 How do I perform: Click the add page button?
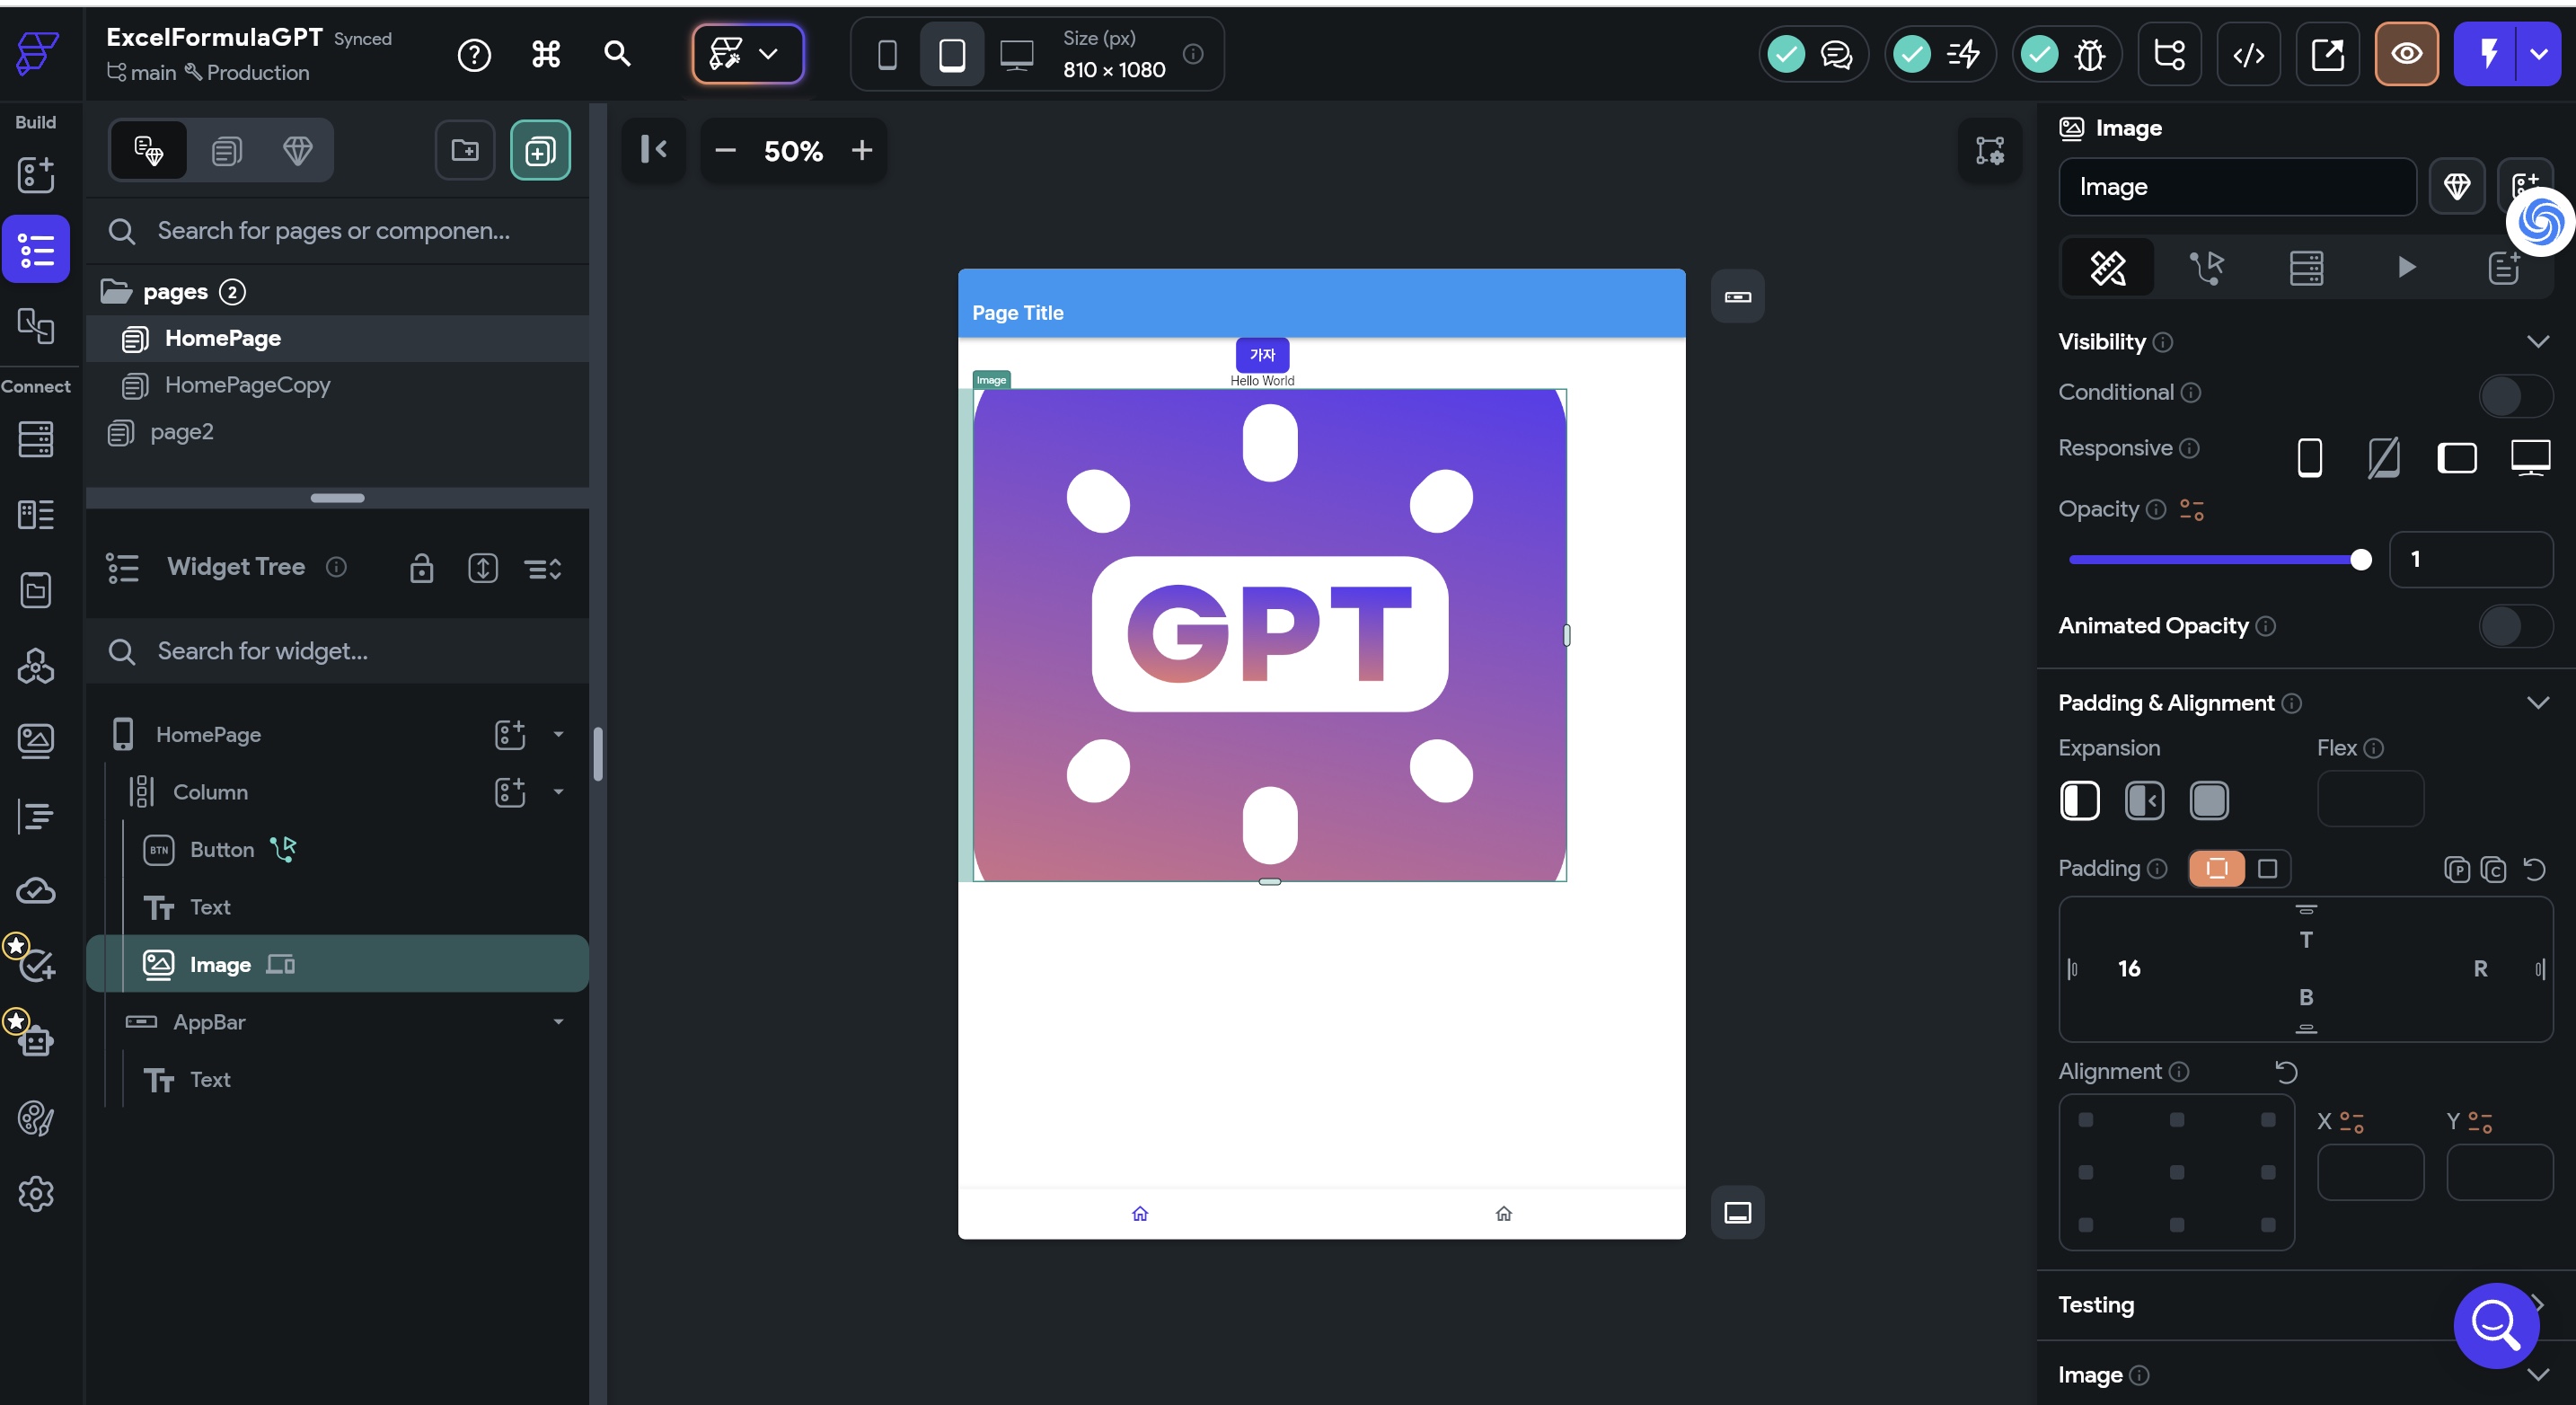tap(540, 150)
